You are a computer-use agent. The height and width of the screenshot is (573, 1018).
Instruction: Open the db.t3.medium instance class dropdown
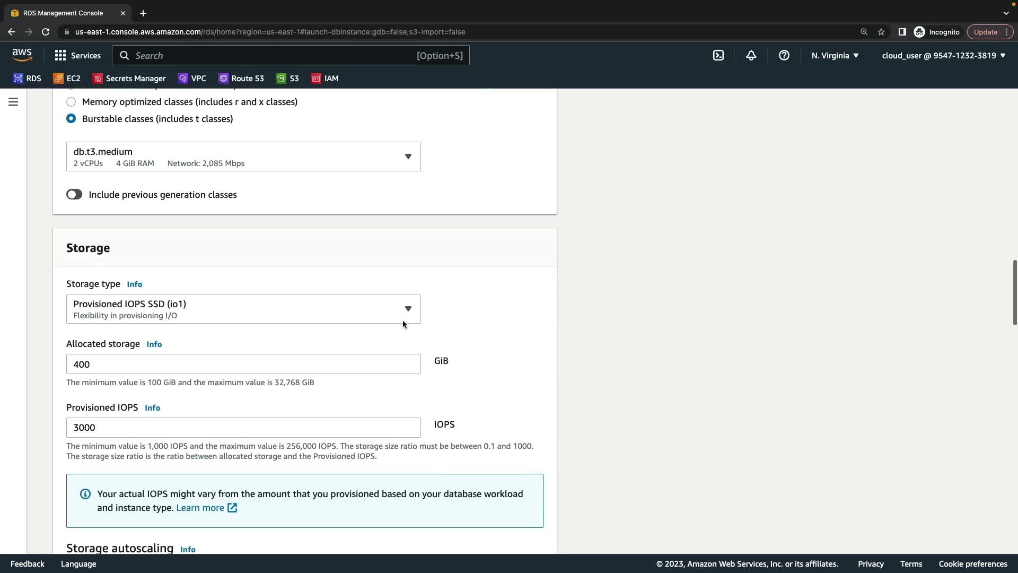point(243,157)
